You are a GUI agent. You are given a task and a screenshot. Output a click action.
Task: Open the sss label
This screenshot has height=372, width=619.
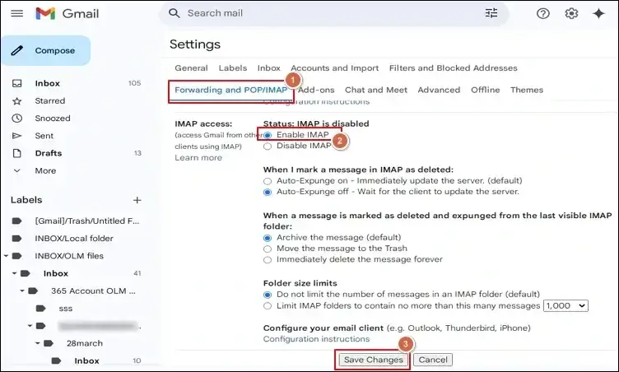click(x=66, y=309)
